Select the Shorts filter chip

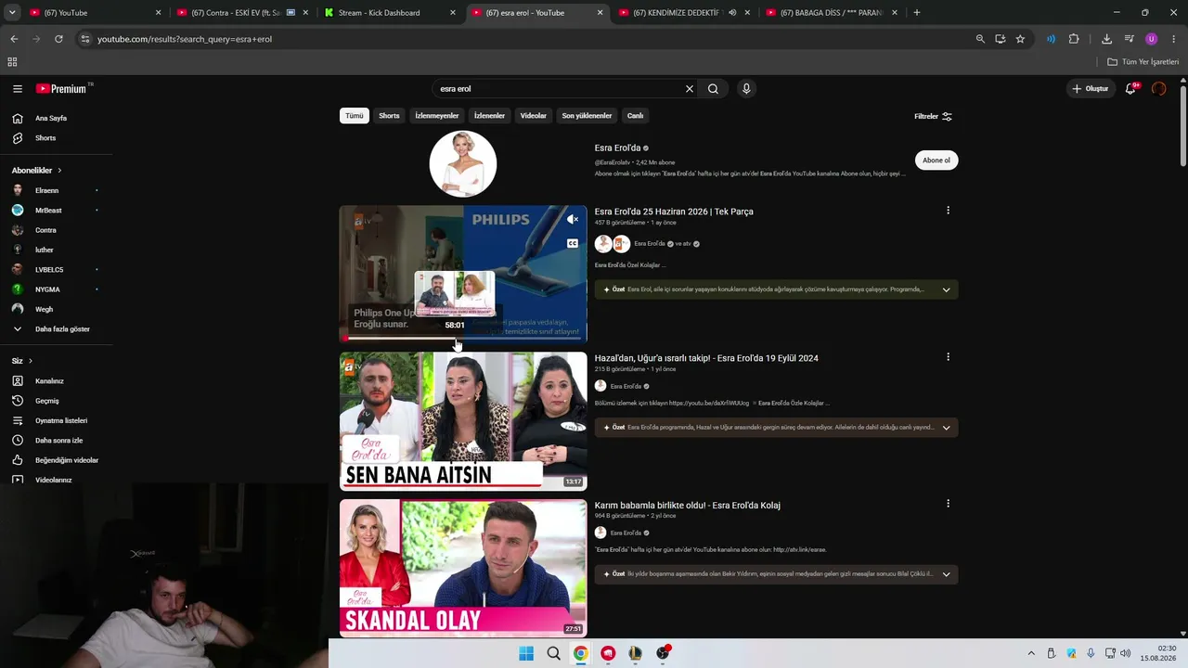click(x=389, y=116)
